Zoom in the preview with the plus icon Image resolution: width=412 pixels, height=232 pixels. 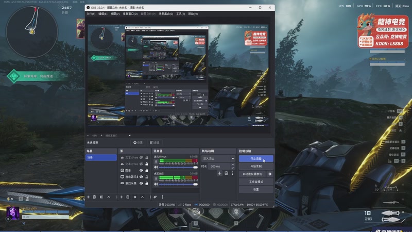pos(101,136)
